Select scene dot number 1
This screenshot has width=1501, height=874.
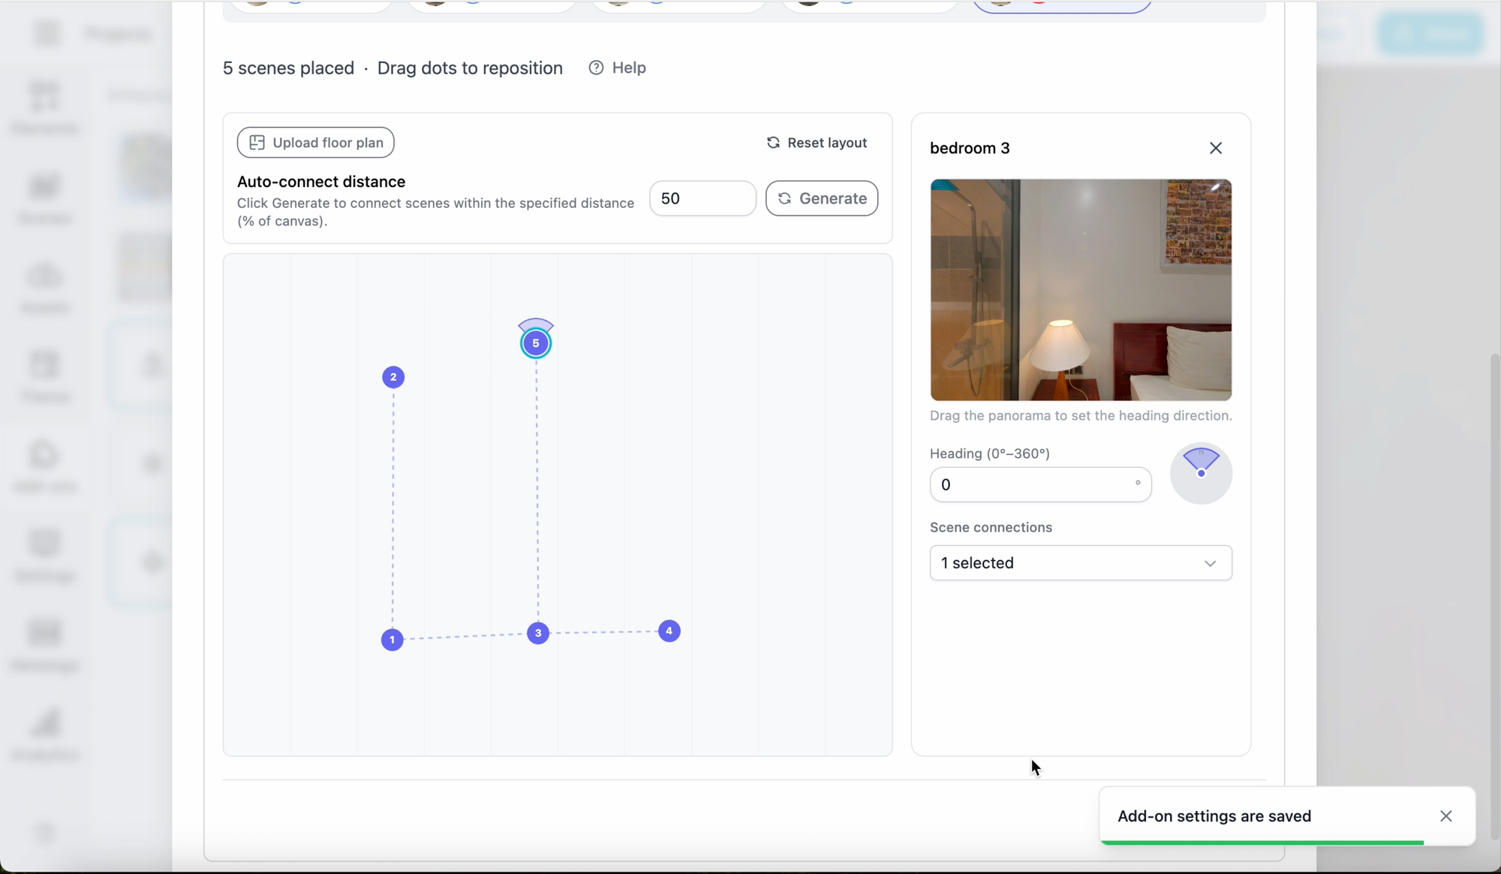392,640
